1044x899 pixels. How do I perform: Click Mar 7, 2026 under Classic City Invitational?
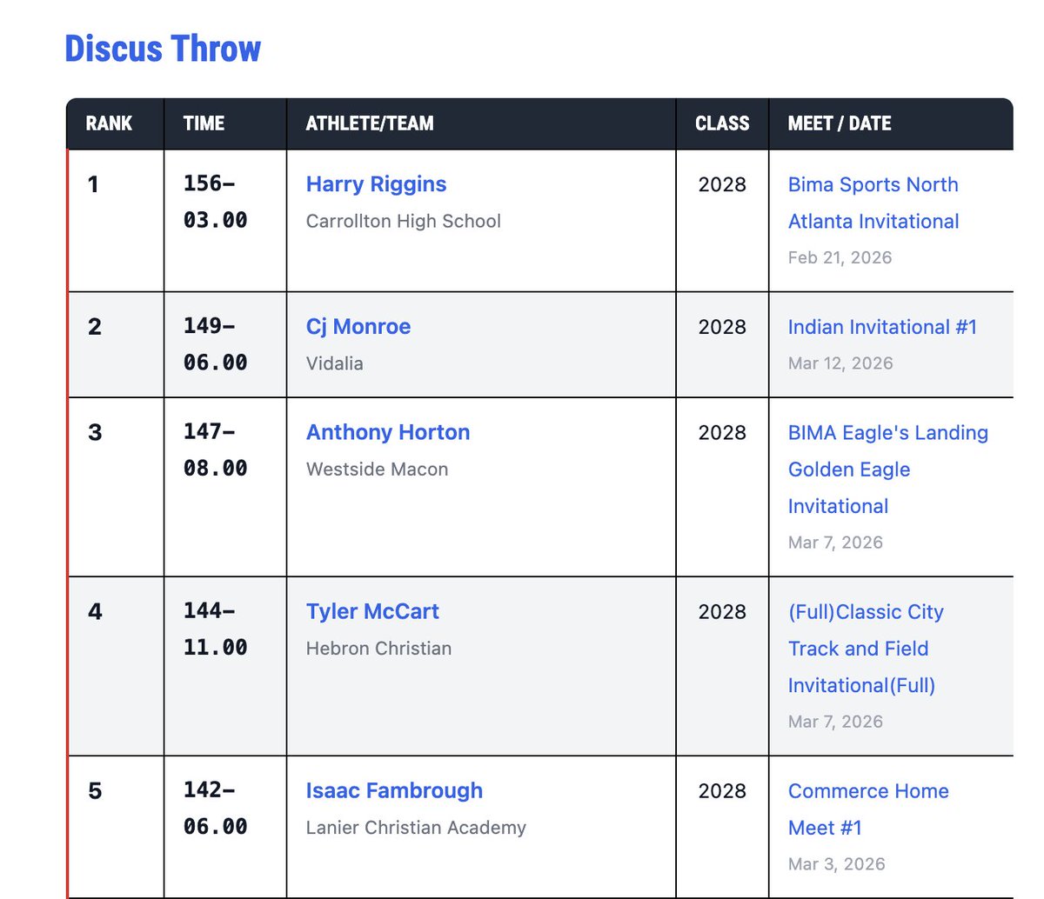tap(835, 722)
